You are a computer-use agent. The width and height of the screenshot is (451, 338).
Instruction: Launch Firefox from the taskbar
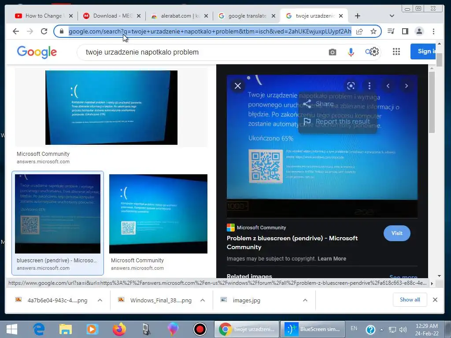[119, 329]
